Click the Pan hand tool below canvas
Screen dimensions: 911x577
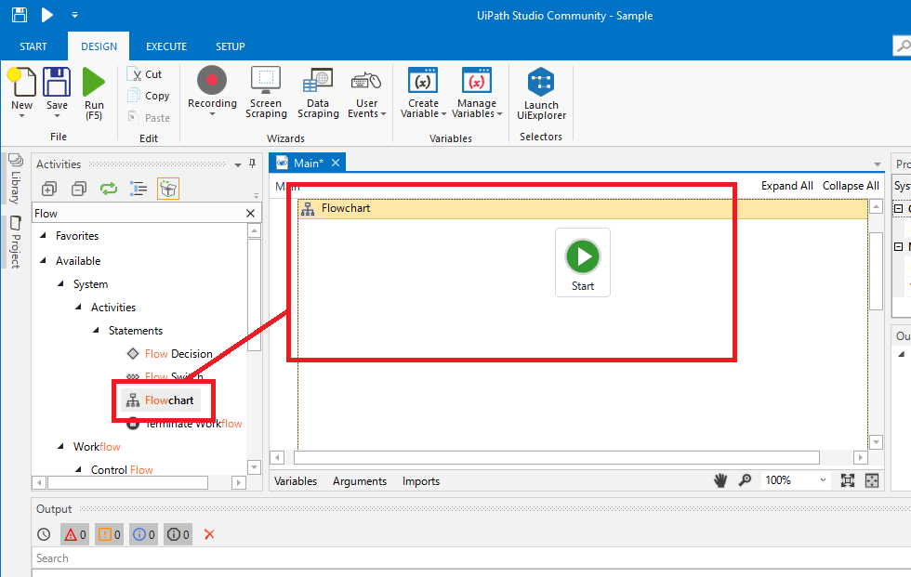click(720, 480)
